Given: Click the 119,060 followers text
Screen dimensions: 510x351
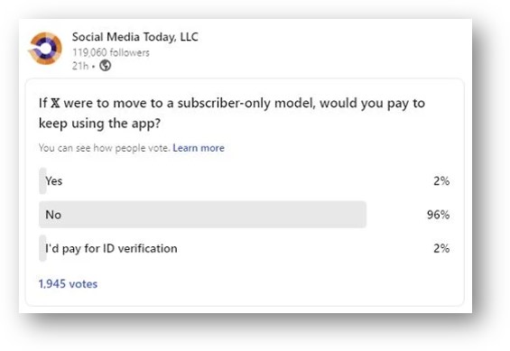Looking at the screenshot, I should click(111, 52).
